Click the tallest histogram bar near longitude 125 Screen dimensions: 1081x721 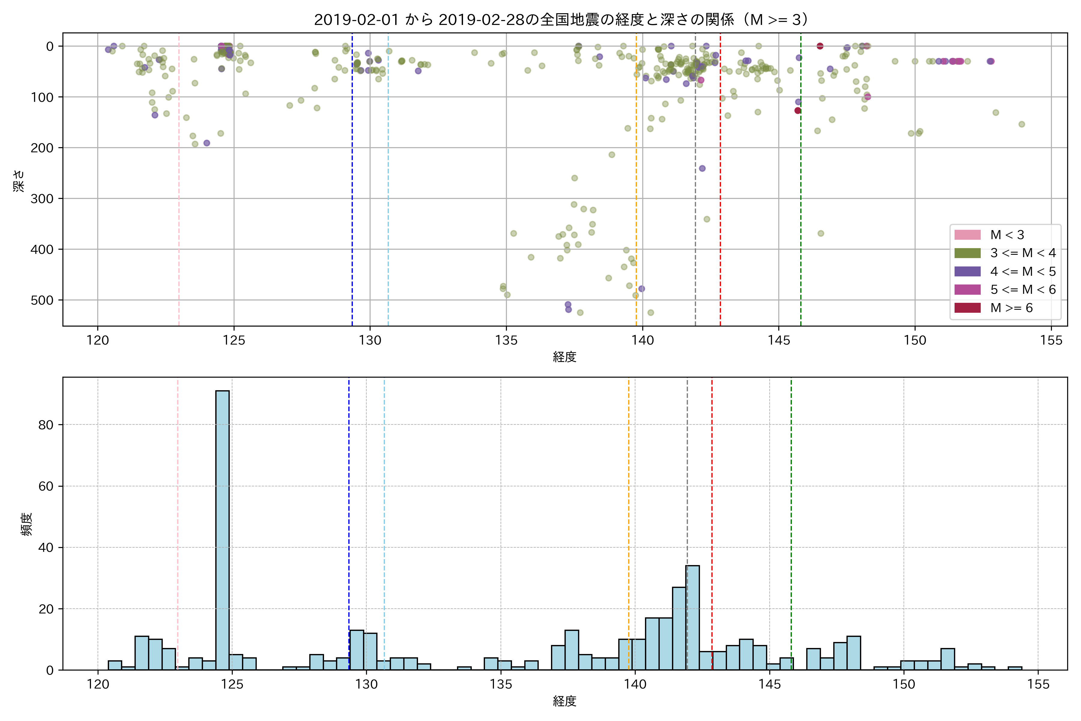223,529
